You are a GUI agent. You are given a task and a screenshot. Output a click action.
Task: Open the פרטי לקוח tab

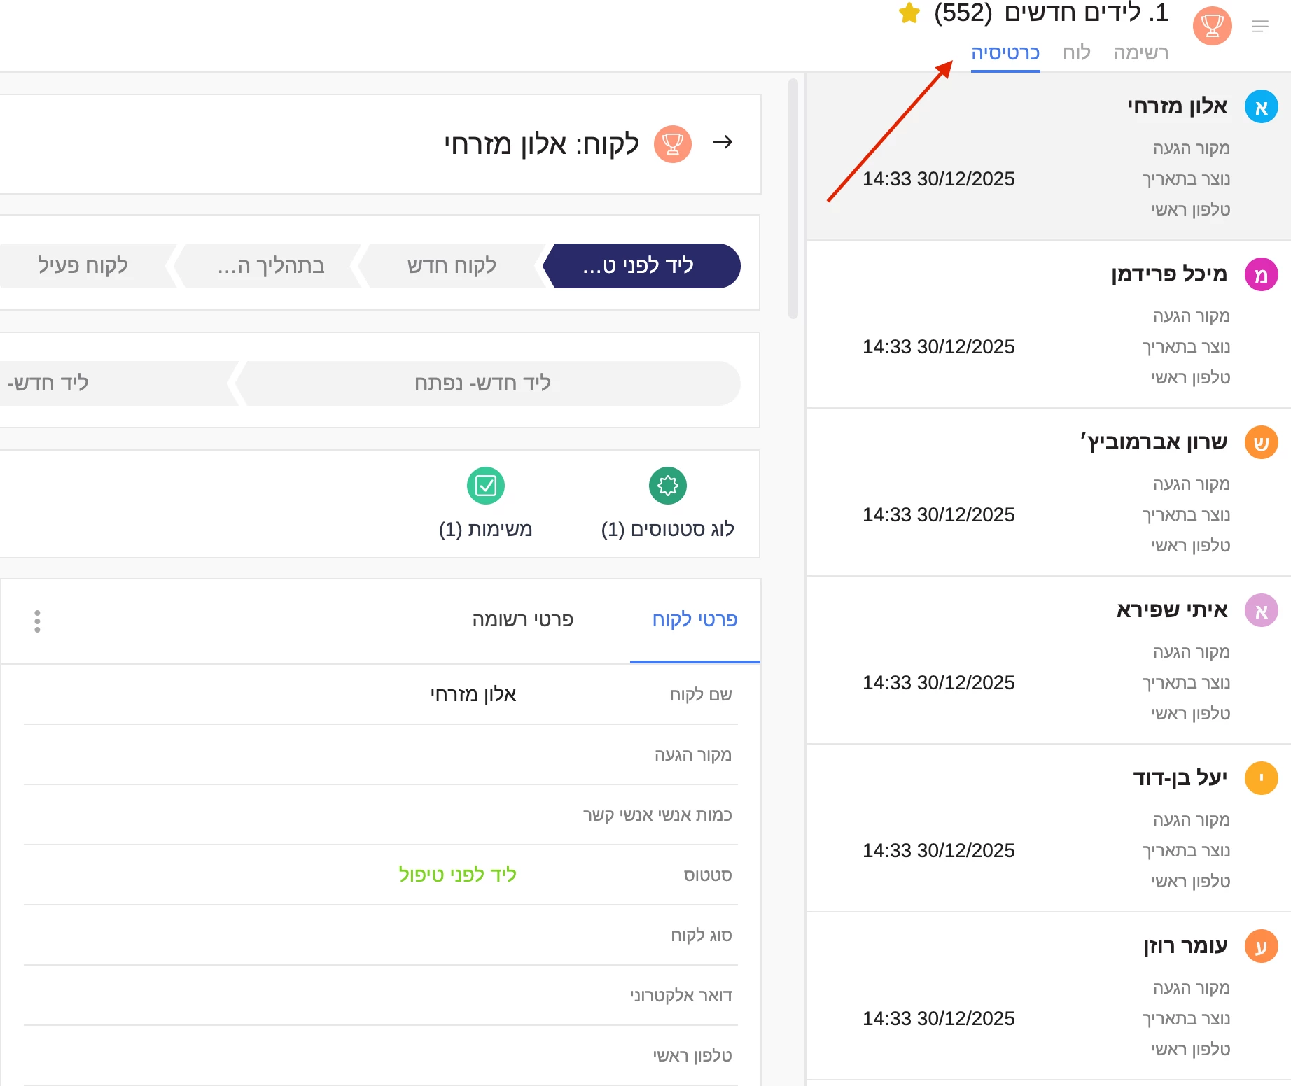click(x=695, y=620)
